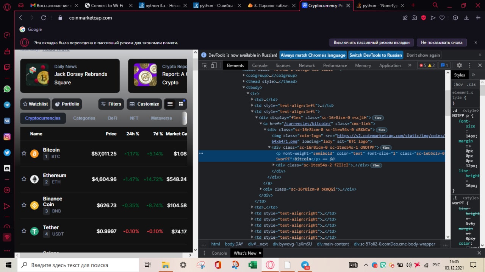This screenshot has width=485, height=272.
Task: Click the extensions cube icon
Action: (x=456, y=18)
